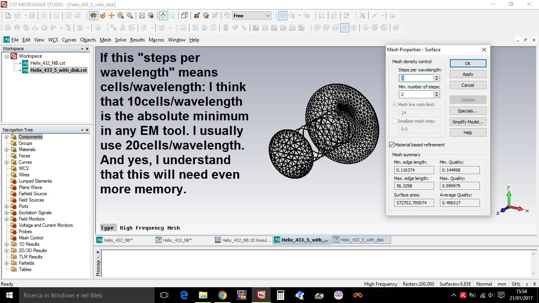
Task: Open Microsoft Edge from the taskbar
Action: (184, 295)
